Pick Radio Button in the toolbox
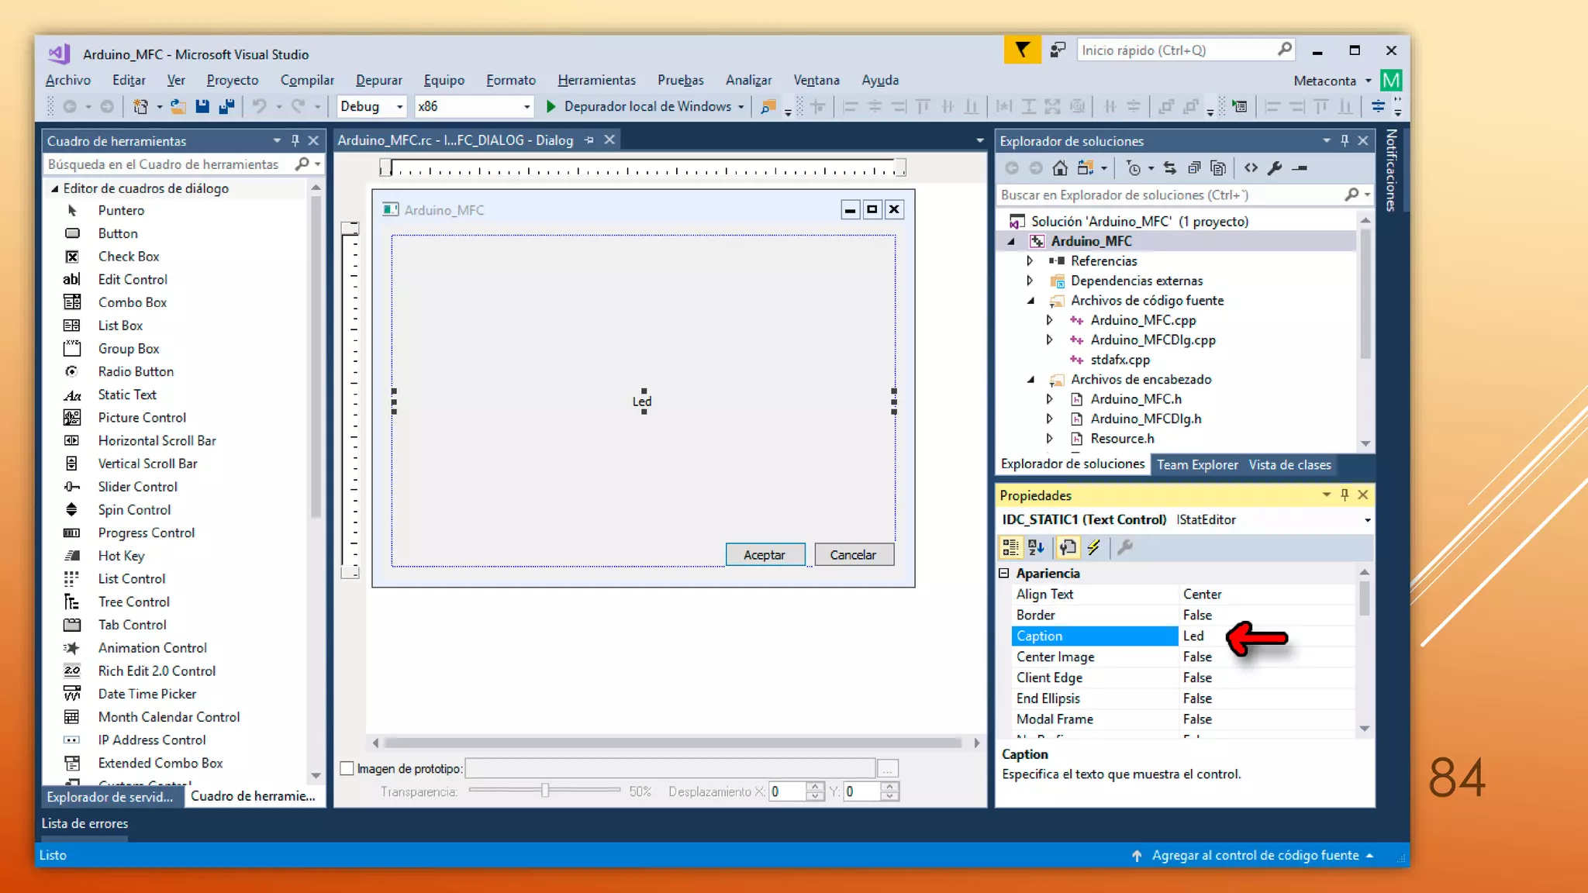Screen dimensions: 1588x893 point(136,371)
